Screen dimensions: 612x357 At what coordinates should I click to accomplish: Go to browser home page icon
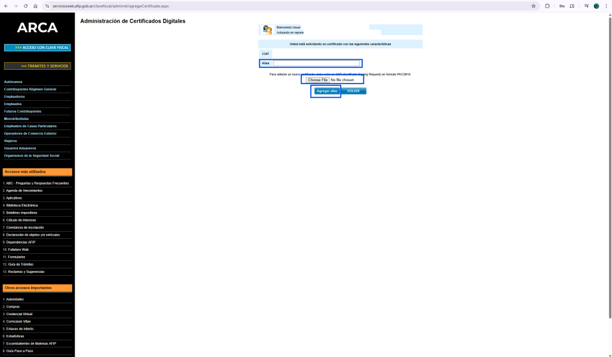36,6
